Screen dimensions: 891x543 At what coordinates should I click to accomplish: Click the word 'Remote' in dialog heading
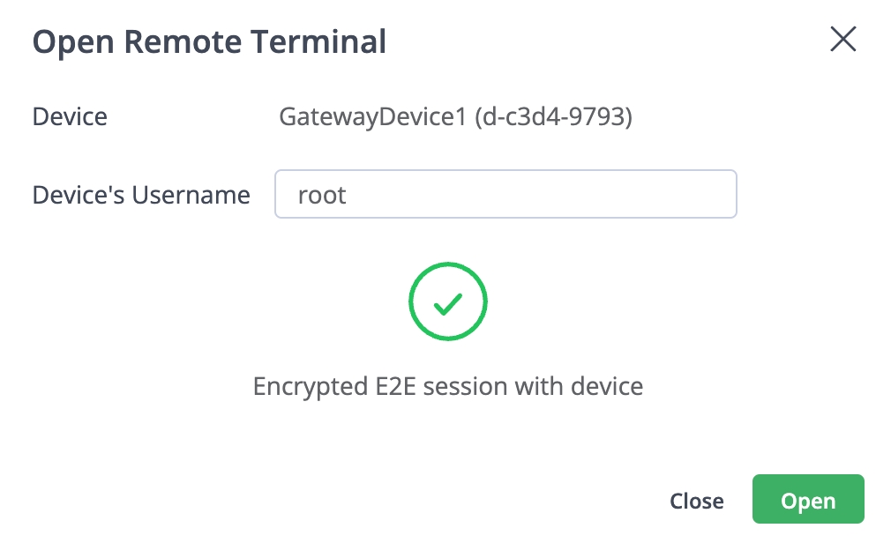(202, 41)
